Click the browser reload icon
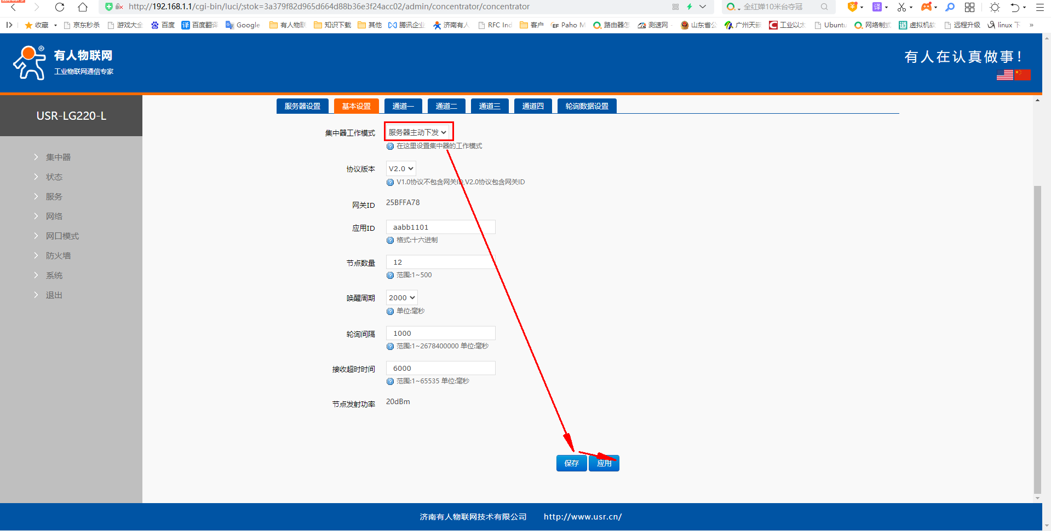The width and height of the screenshot is (1051, 531). click(60, 7)
